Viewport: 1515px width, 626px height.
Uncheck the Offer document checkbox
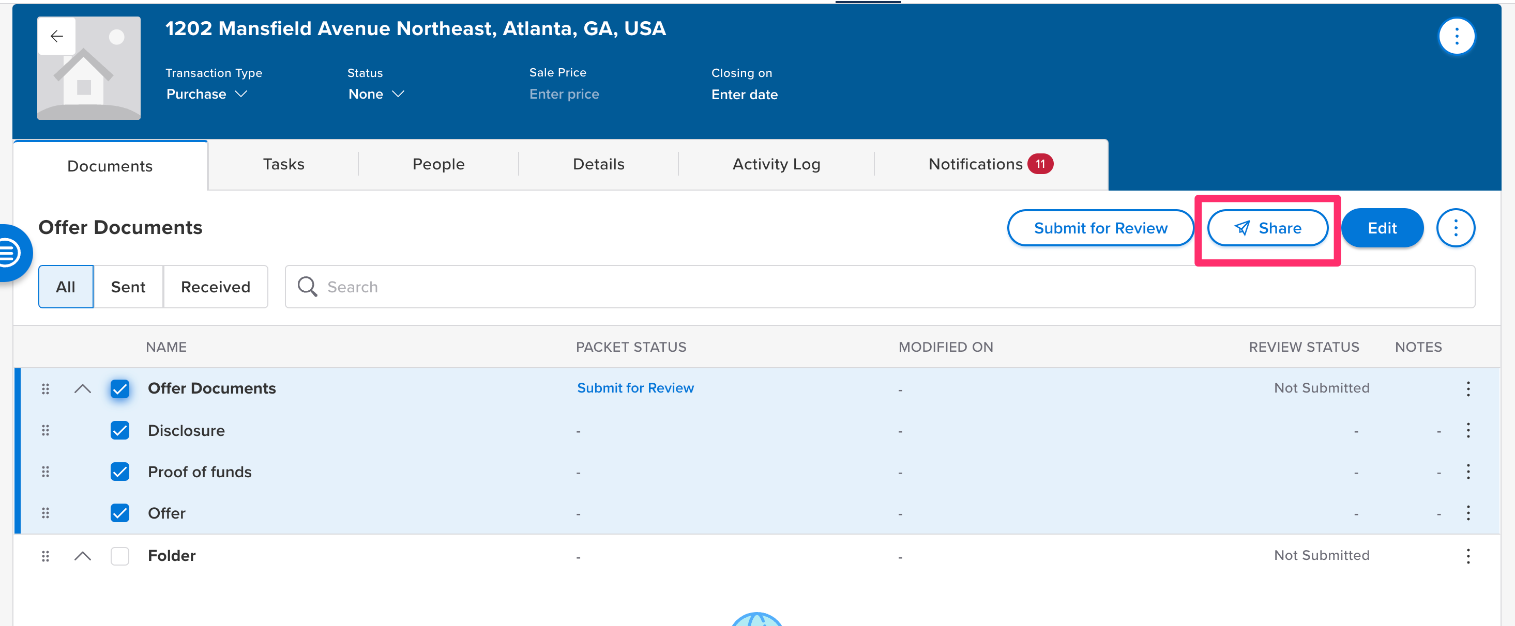[x=120, y=513]
